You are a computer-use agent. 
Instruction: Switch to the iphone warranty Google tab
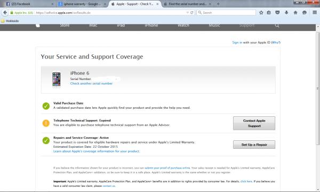83,4
